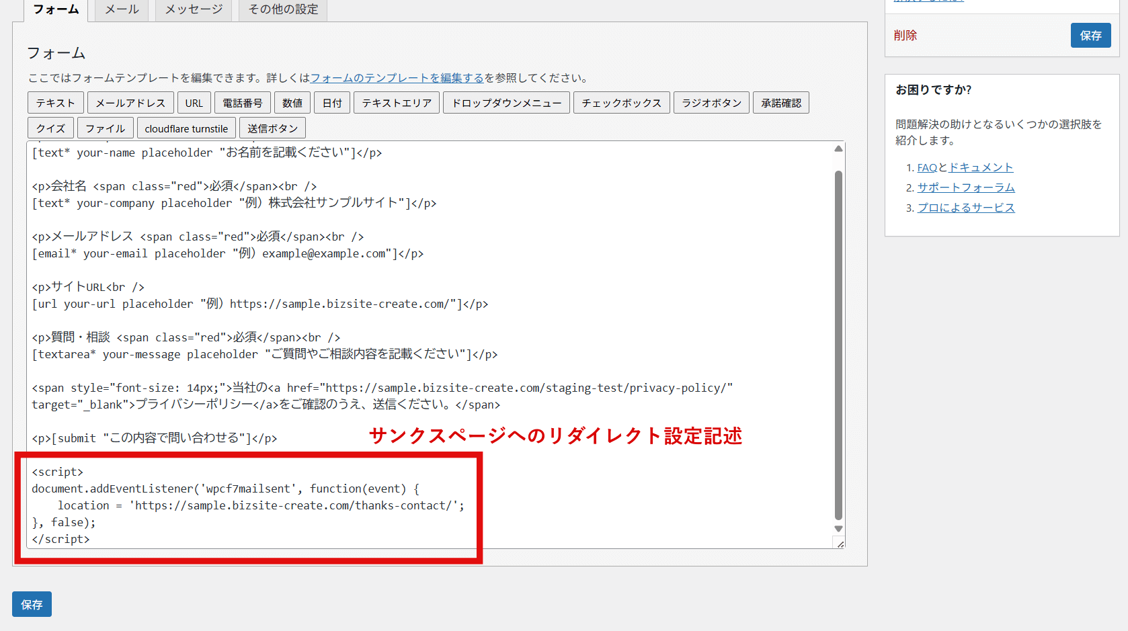Viewport: 1128px width, 631px height.
Task: Insert the cloudflare turnstile tag
Action: 186,128
